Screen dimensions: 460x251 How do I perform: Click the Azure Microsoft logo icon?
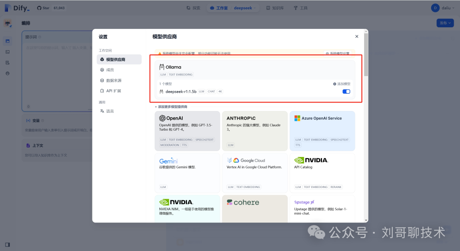(x=297, y=118)
